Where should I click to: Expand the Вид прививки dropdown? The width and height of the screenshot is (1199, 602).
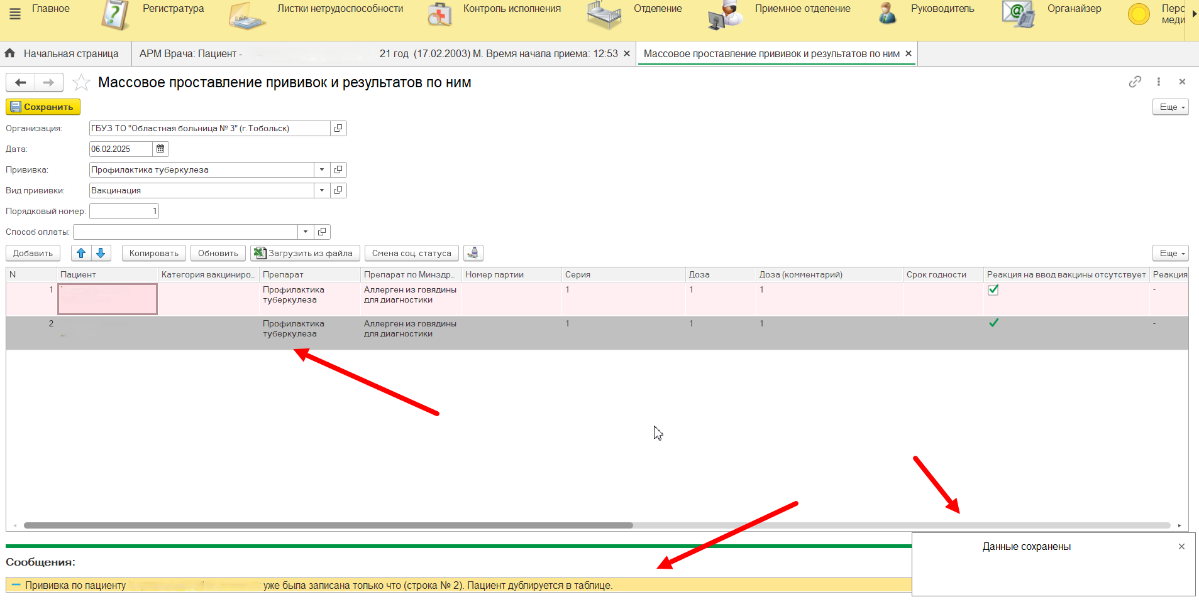pos(322,190)
